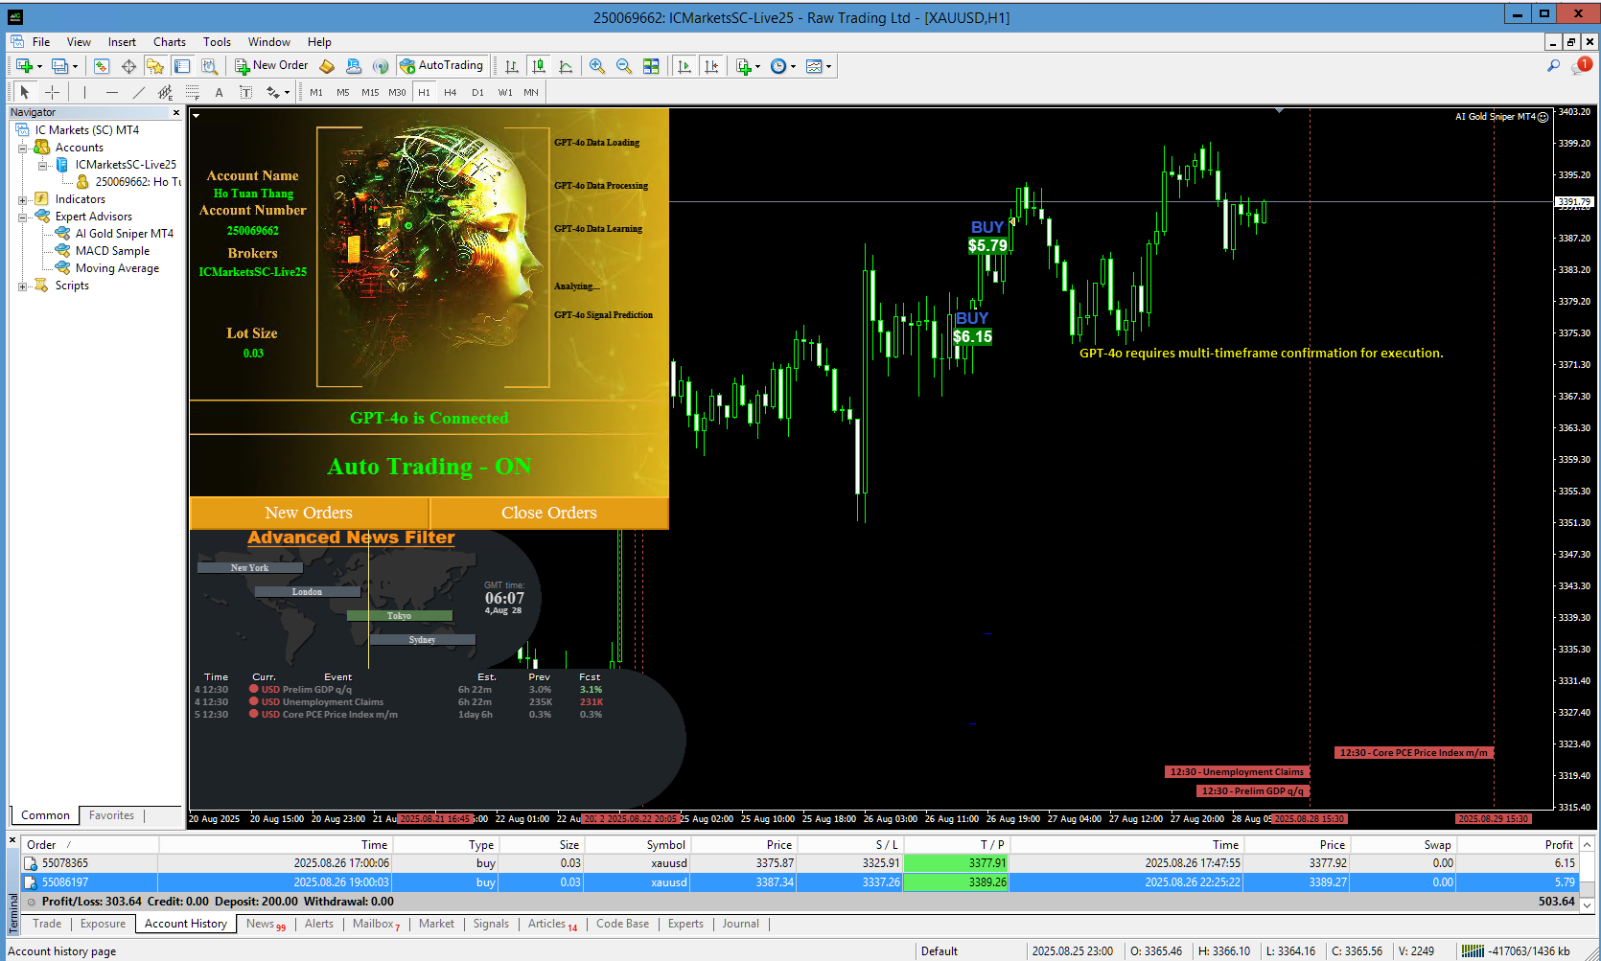Select order 55078365 row
This screenshot has width=1601, height=961.
(800, 863)
